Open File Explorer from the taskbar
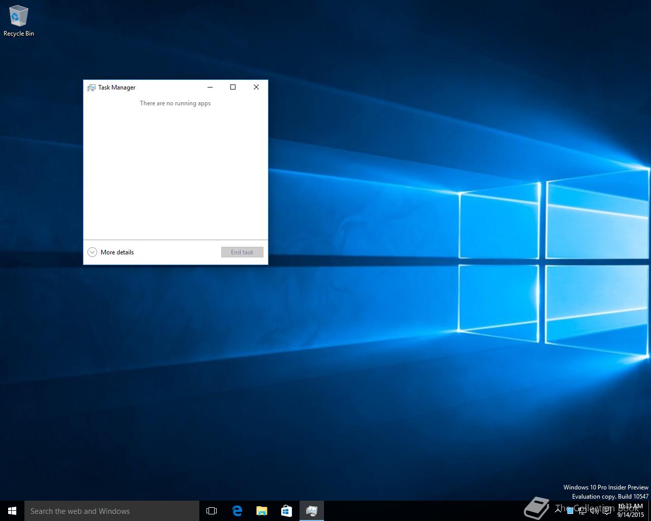Image resolution: width=651 pixels, height=521 pixels. (261, 511)
